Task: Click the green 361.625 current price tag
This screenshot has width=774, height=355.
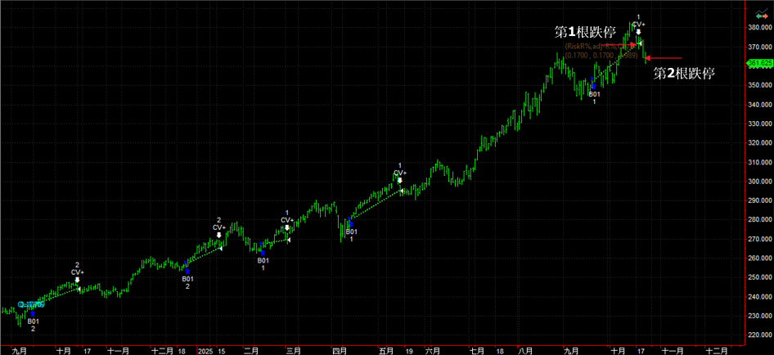Action: click(760, 63)
